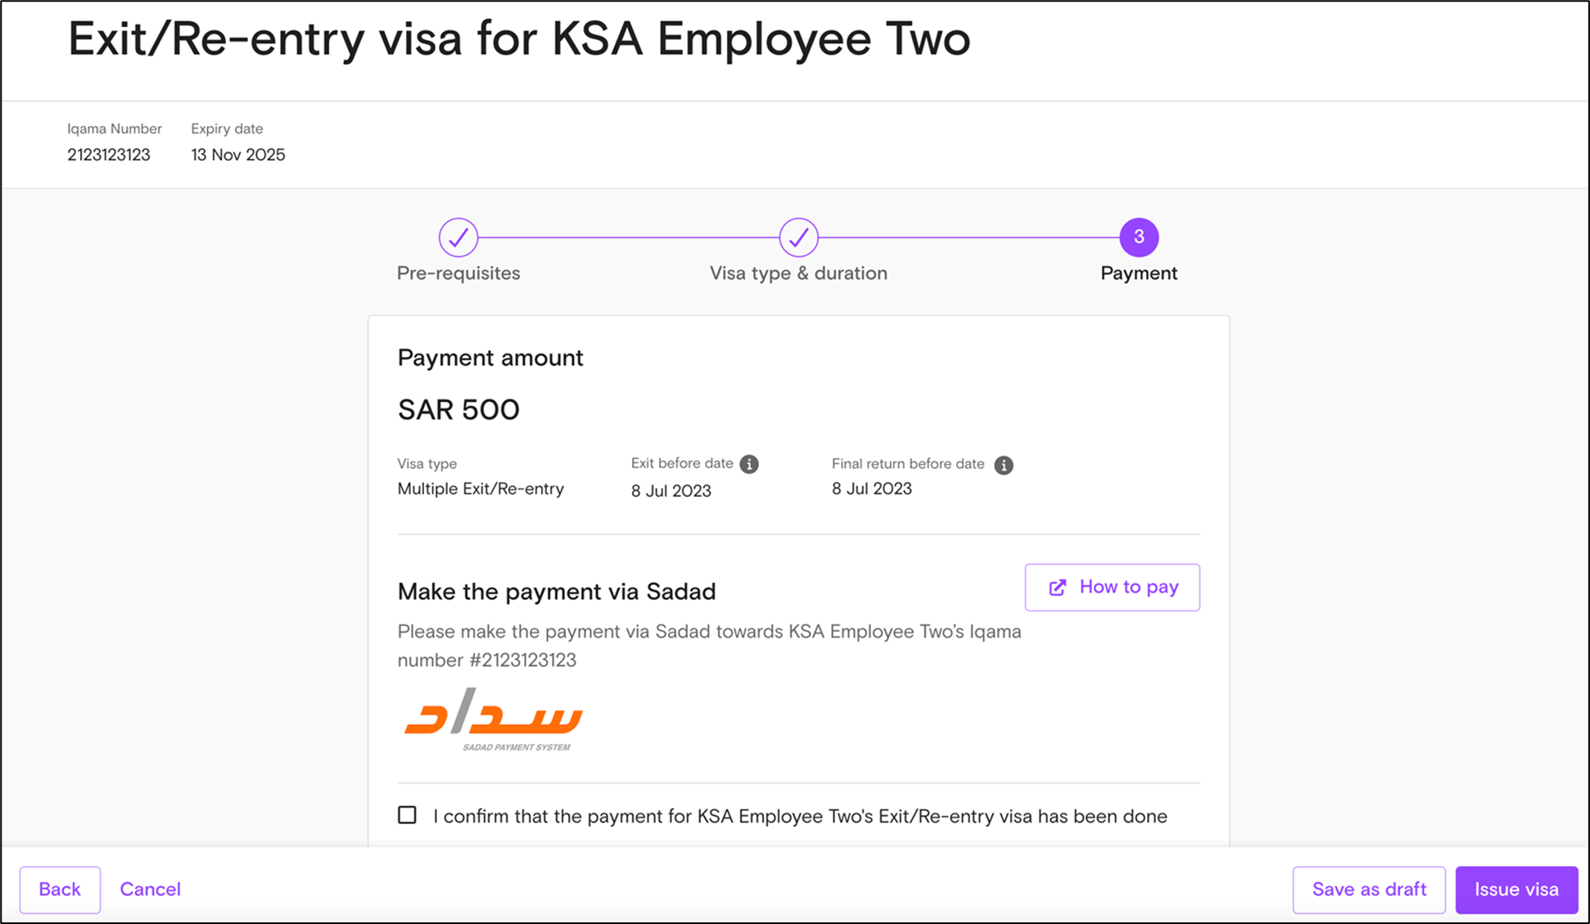This screenshot has width=1590, height=924.
Task: Click the Visa type & duration checkmark circle
Action: 798,237
